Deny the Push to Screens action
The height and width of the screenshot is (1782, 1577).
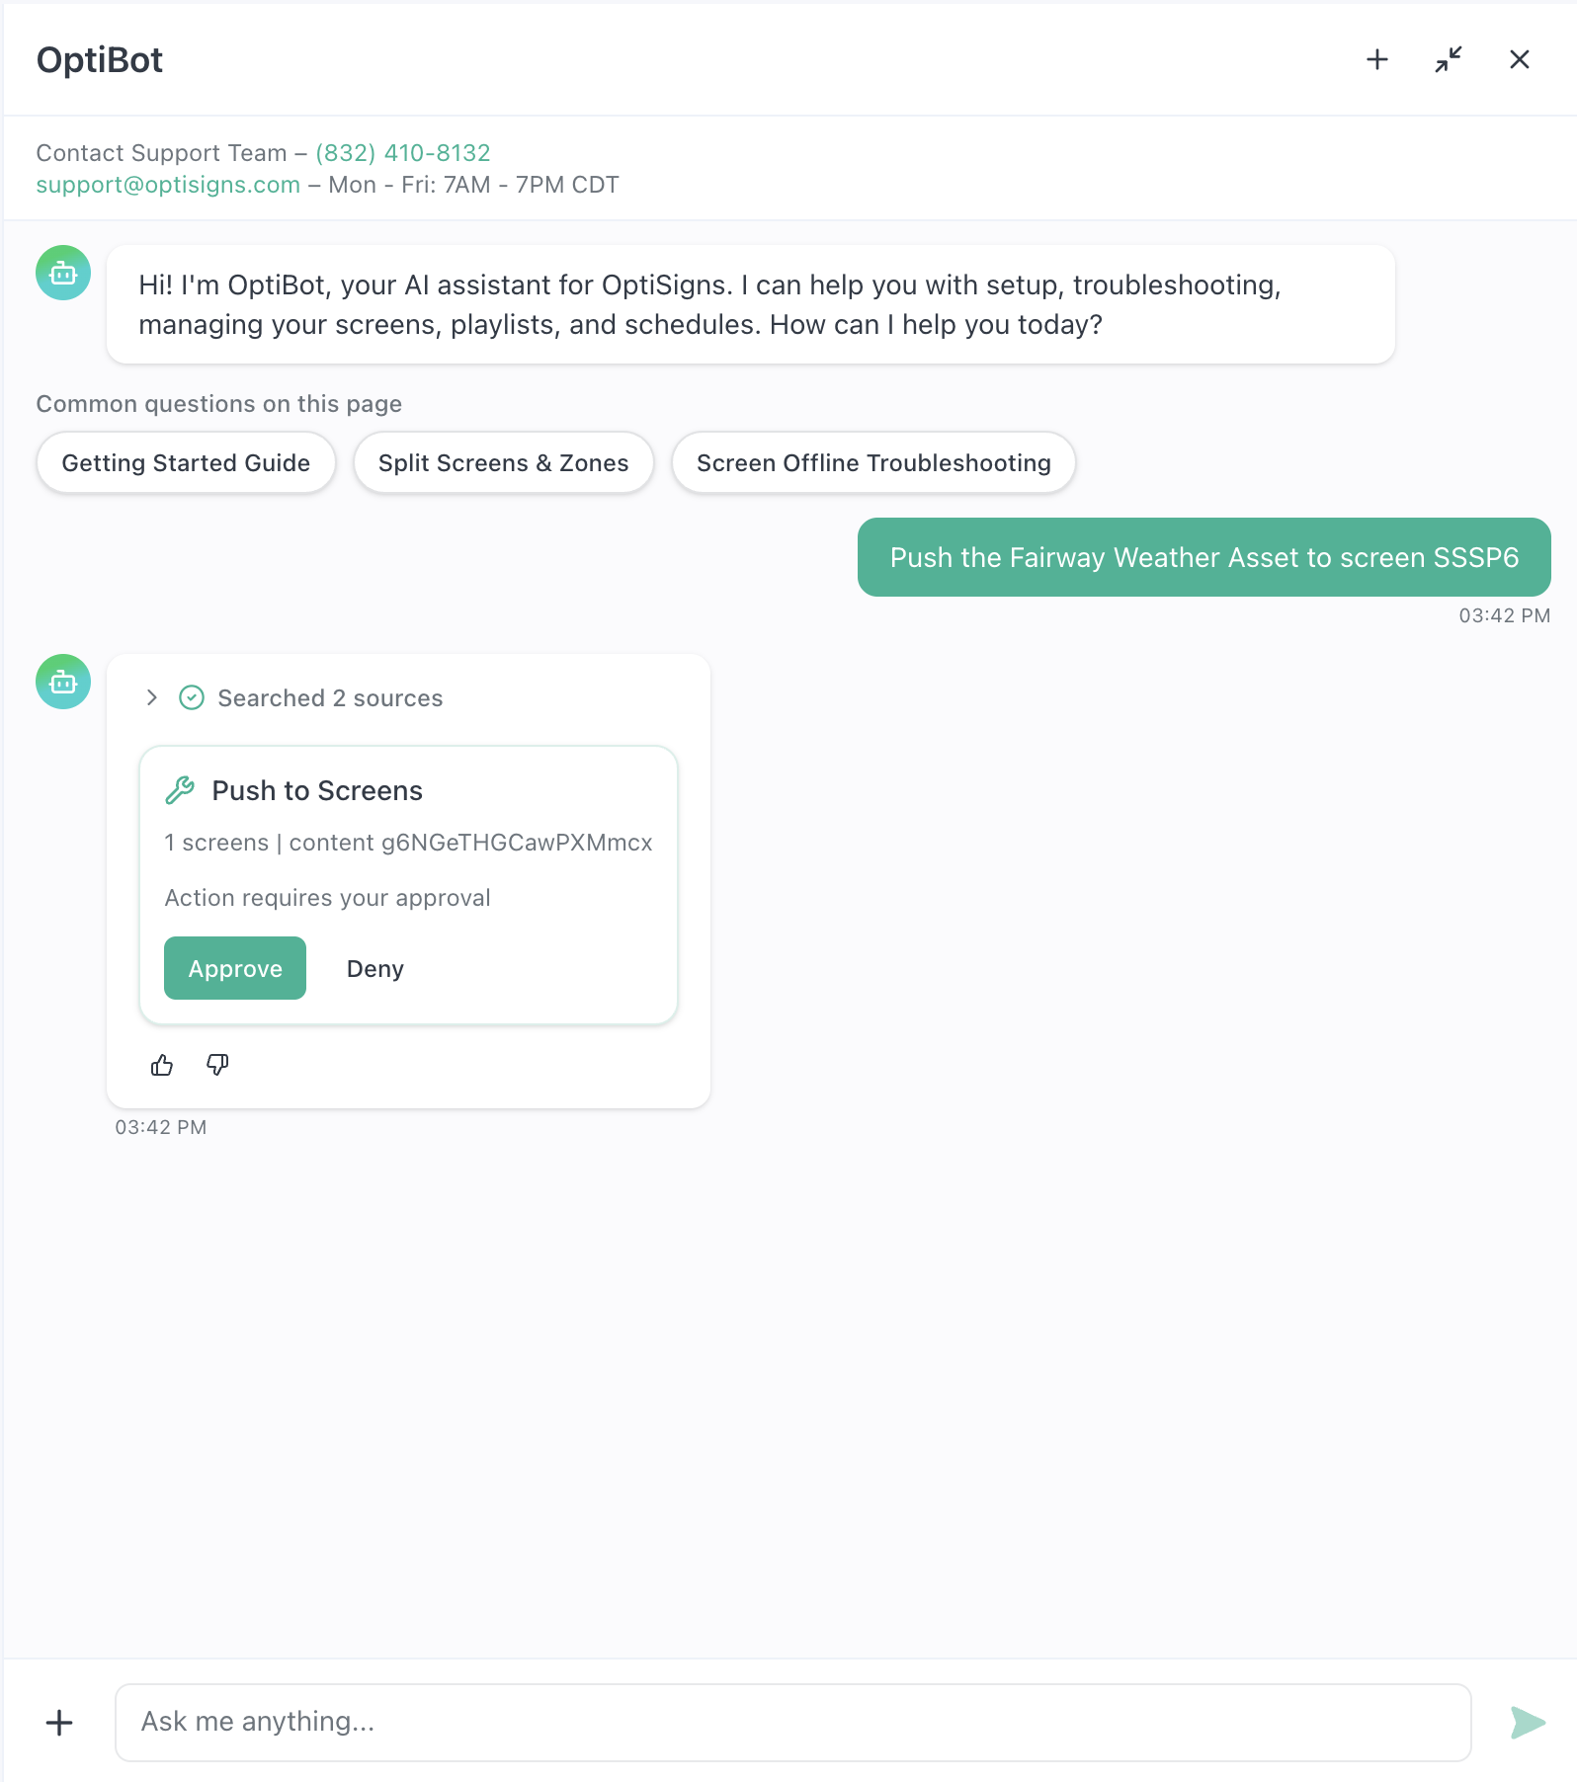pos(374,968)
